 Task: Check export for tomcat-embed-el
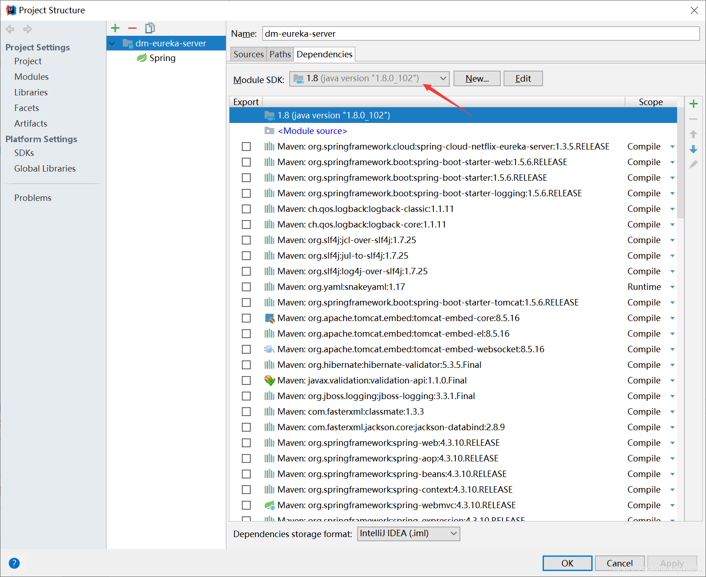click(247, 334)
